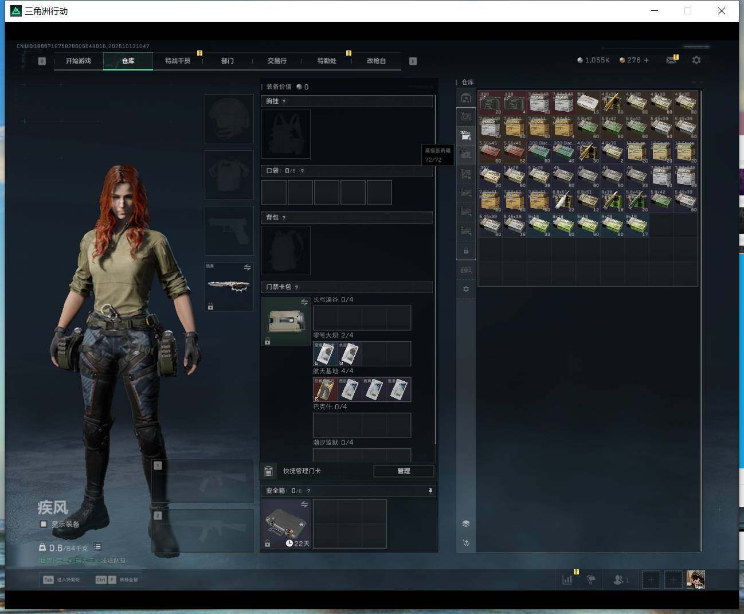This screenshot has height=614, width=744.
Task: Click the stats chart icon in bottom bar
Action: pyautogui.click(x=567, y=580)
